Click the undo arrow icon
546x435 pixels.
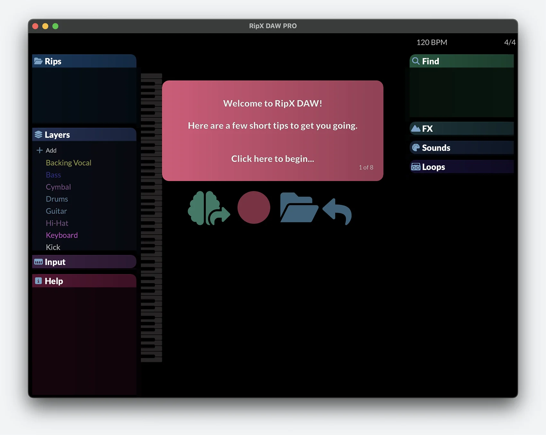(x=337, y=211)
